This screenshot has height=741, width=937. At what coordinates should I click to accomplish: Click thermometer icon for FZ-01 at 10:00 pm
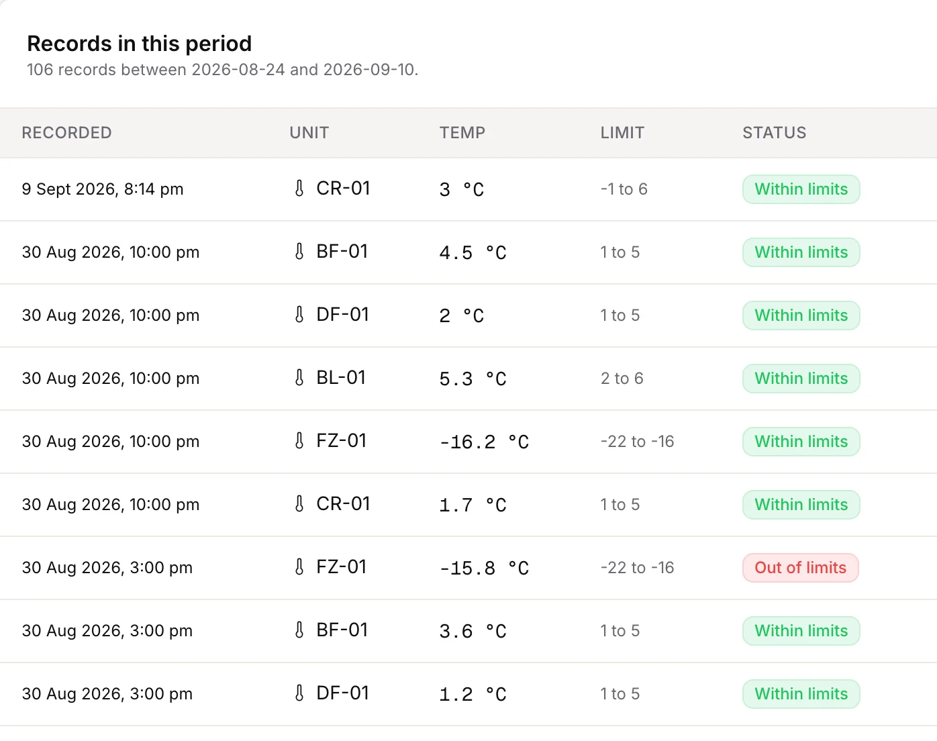click(x=299, y=441)
